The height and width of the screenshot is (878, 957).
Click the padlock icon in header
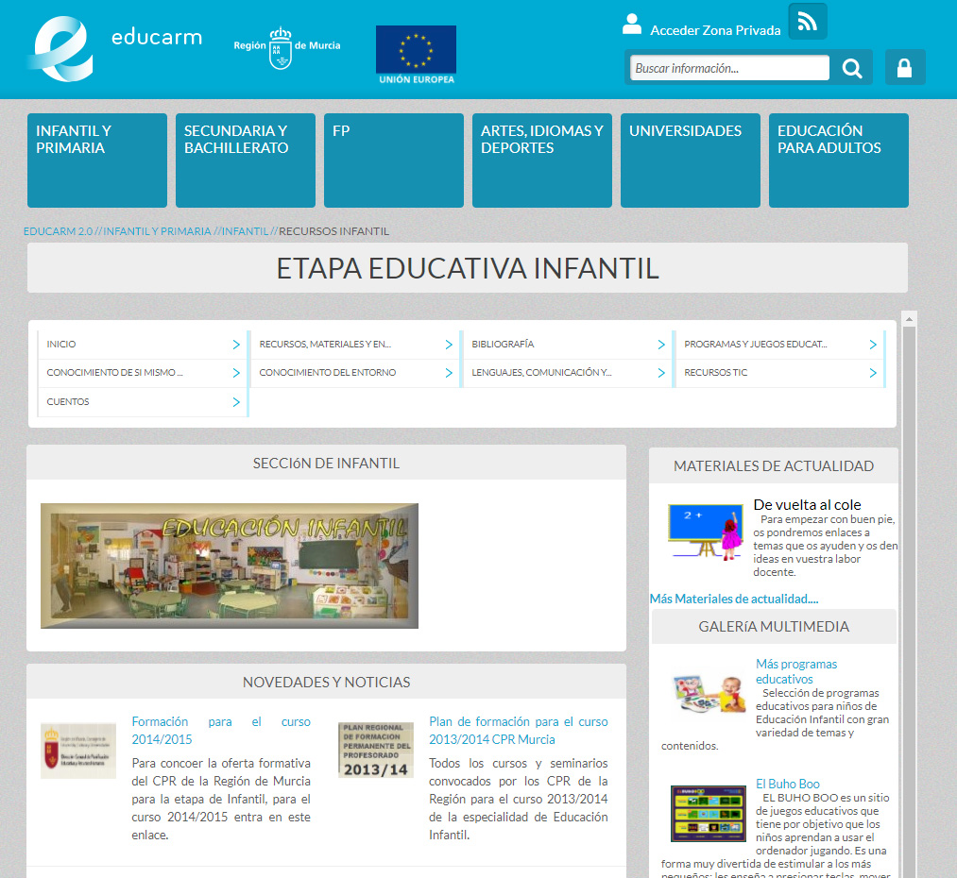pyautogui.click(x=904, y=68)
